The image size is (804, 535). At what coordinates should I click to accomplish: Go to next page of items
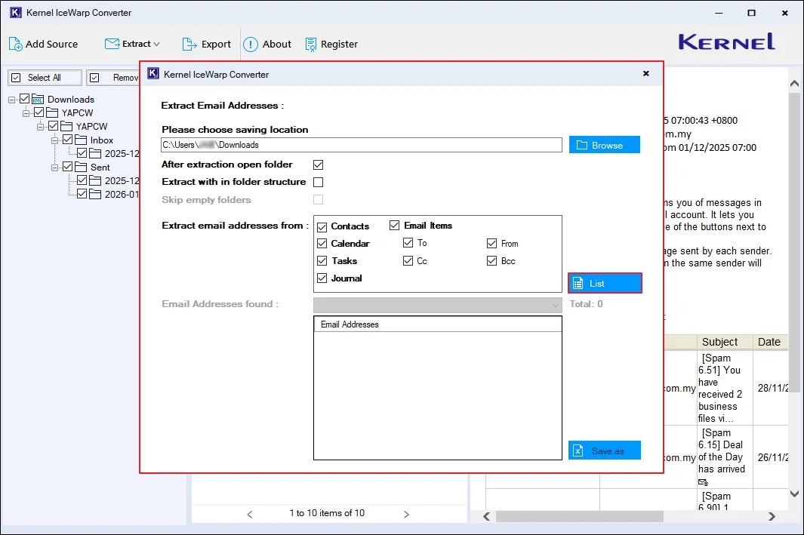coord(406,514)
